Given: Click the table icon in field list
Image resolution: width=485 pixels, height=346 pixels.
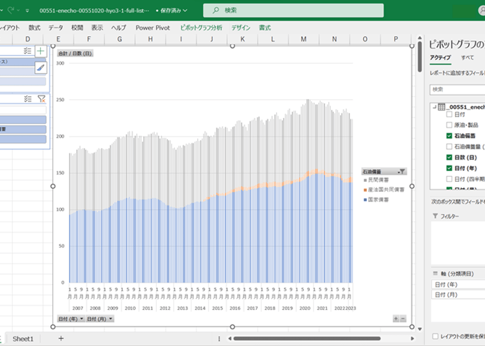Looking at the screenshot, I should coord(441,107).
